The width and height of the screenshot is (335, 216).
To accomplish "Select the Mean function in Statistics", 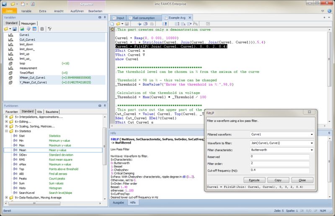I will click(x=53, y=150).
